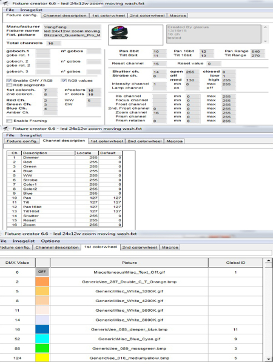
Task: Switch to Macros tab above the colorwheel table
Action: (170, 248)
